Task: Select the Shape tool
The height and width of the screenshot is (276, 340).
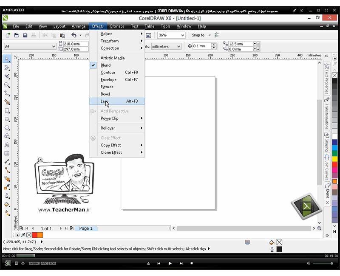Action: pyautogui.click(x=7, y=68)
